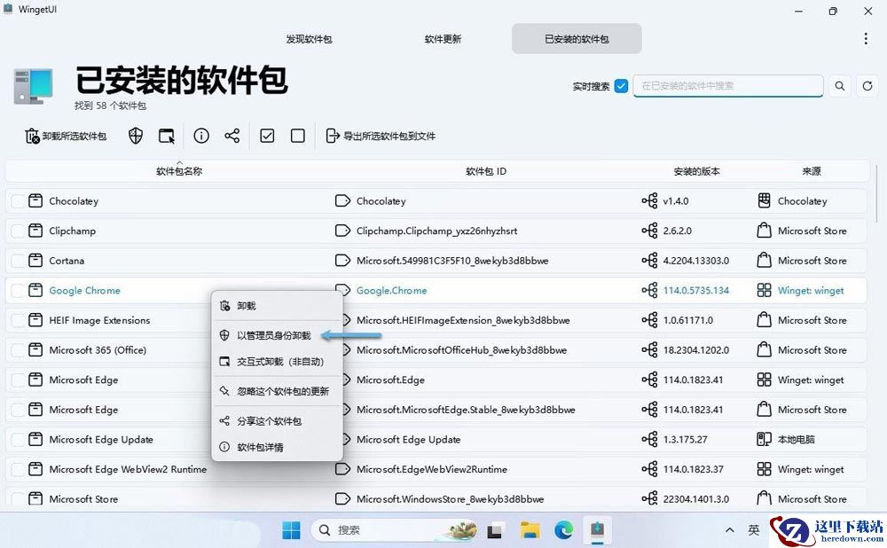Click 导出所选软件包到文件 button
The image size is (887, 548).
tap(381, 136)
